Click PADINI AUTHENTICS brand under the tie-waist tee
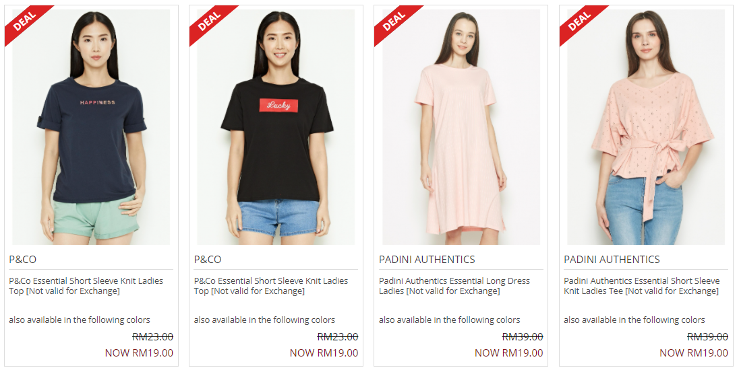The width and height of the screenshot is (739, 372). pyautogui.click(x=612, y=260)
